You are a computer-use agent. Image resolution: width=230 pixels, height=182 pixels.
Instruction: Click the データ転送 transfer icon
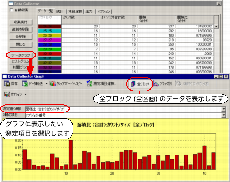click(x=25, y=84)
